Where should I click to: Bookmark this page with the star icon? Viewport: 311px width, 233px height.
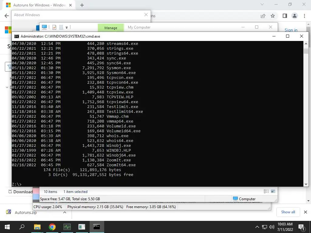point(273,16)
